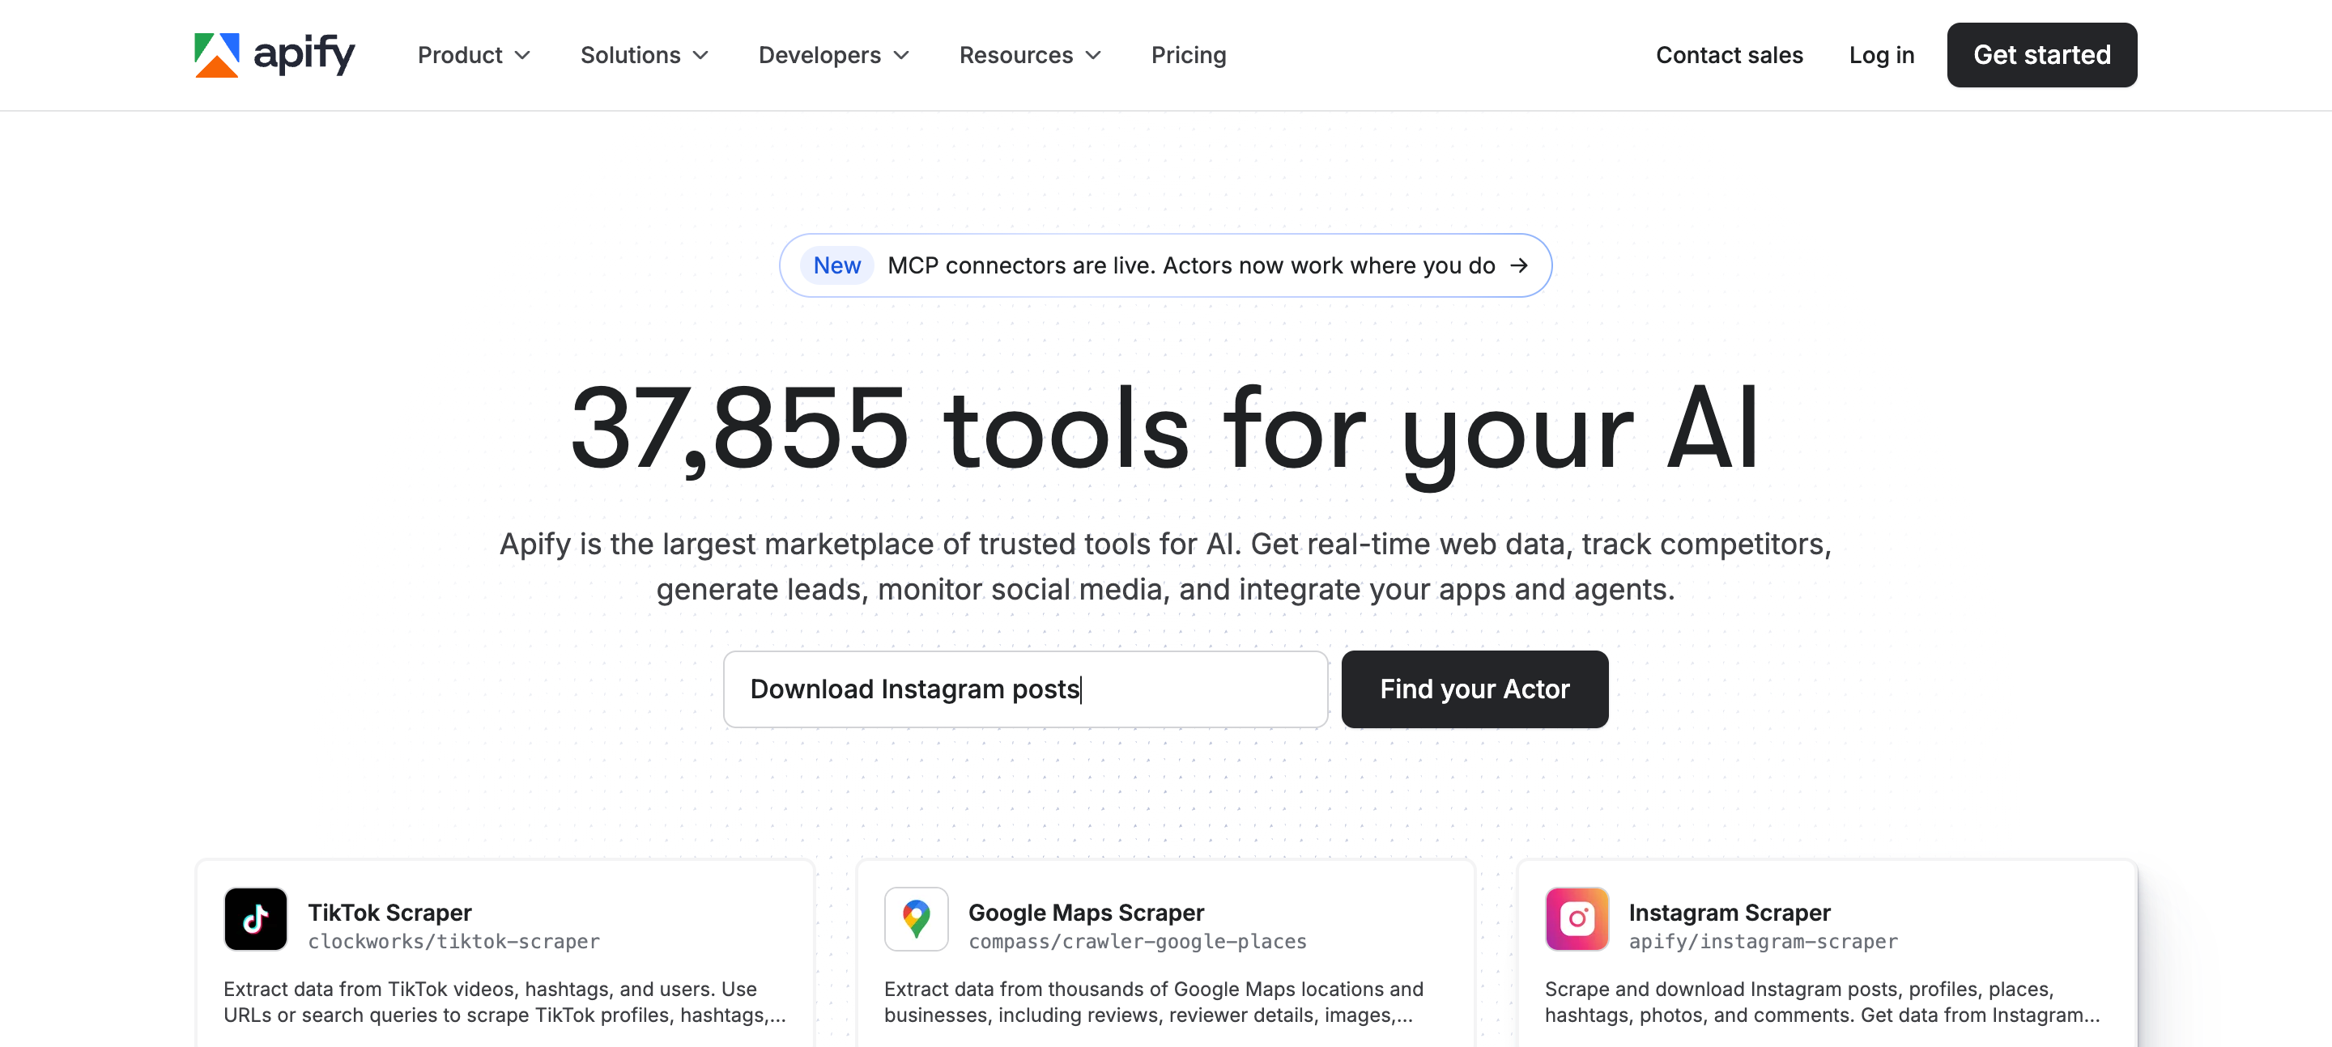The width and height of the screenshot is (2332, 1047).
Task: Click the Get started button
Action: click(x=2041, y=55)
